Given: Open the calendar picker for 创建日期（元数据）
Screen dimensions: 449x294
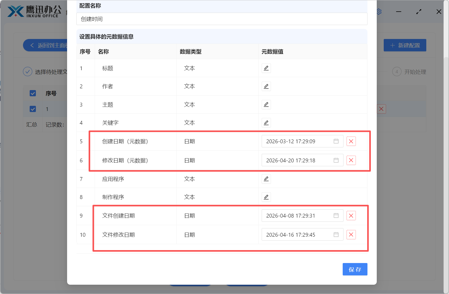Looking at the screenshot, I should [x=336, y=141].
